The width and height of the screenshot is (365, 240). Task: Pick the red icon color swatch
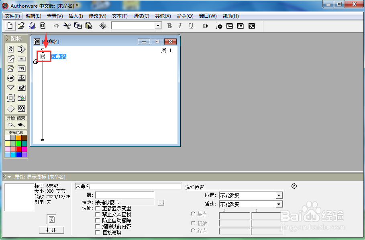pos(18,149)
